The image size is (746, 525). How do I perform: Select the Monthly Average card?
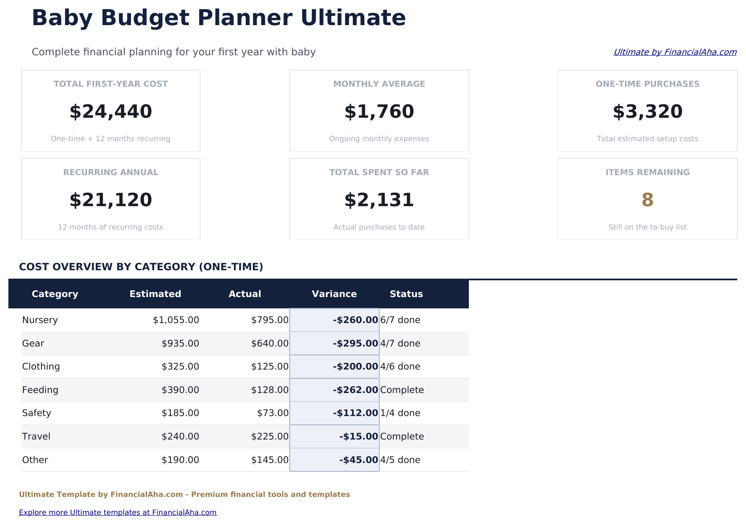[x=379, y=111]
